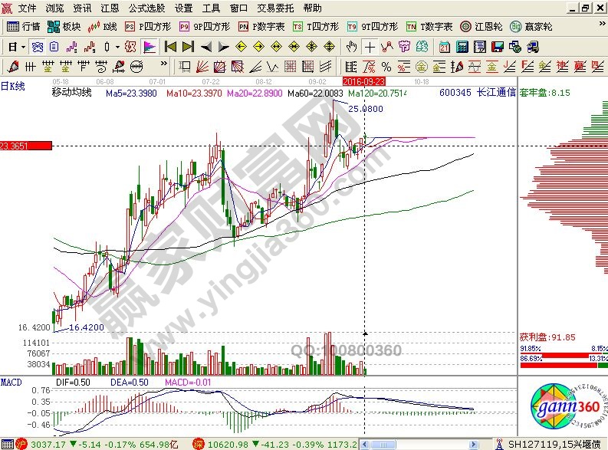Screen dimensions: 608x450
Task: Expand the 日 period dropdown arrow
Action: point(24,46)
